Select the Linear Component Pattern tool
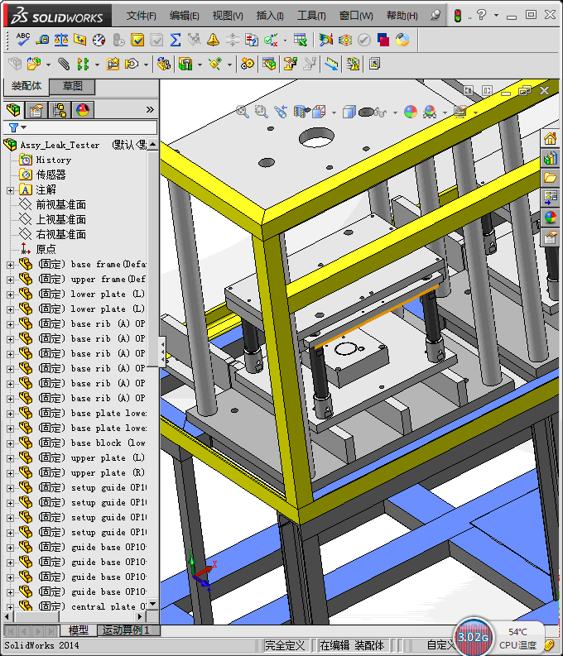563x656 pixels. point(83,64)
